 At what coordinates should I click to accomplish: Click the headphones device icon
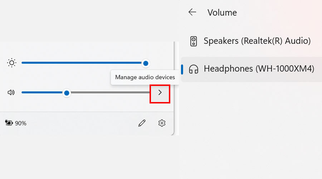pos(194,69)
